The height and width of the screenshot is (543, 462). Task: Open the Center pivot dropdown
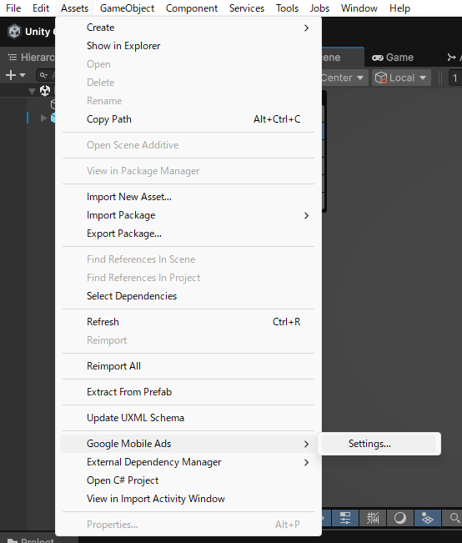(344, 78)
